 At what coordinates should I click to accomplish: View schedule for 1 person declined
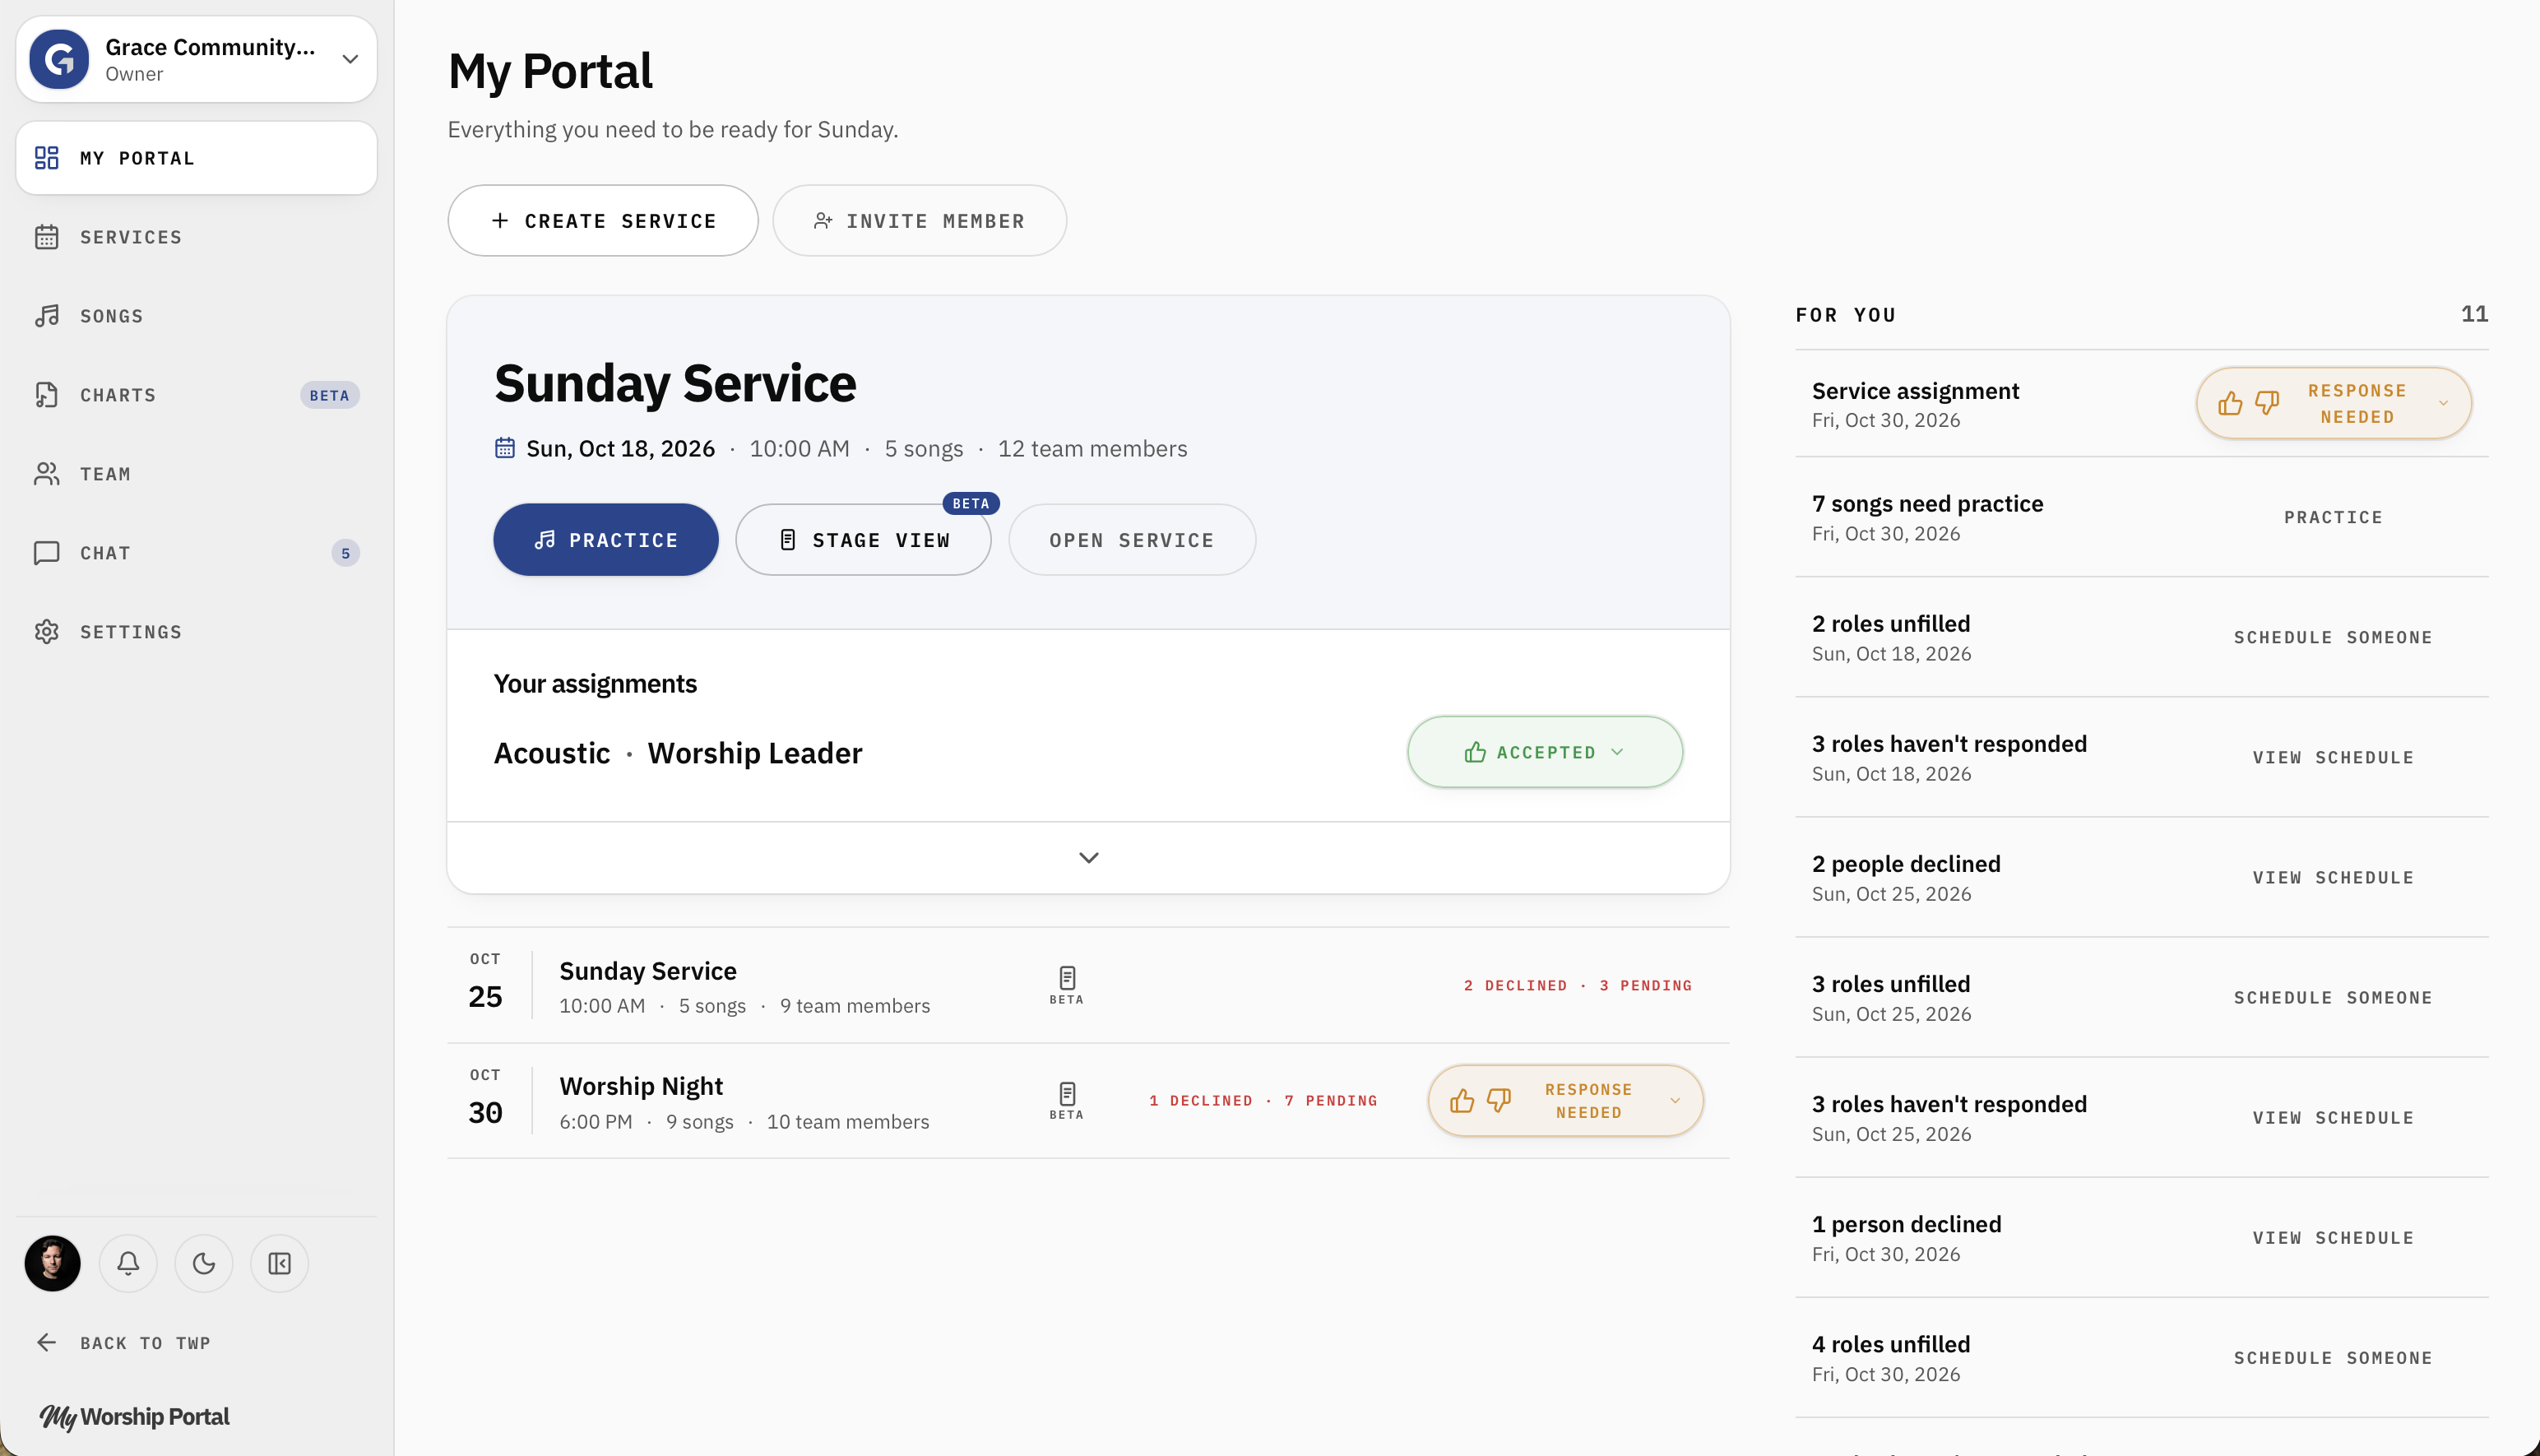(x=2332, y=1238)
